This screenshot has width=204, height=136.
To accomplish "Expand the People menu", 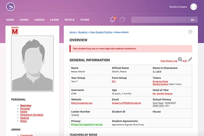I will [x=69, y=20].
